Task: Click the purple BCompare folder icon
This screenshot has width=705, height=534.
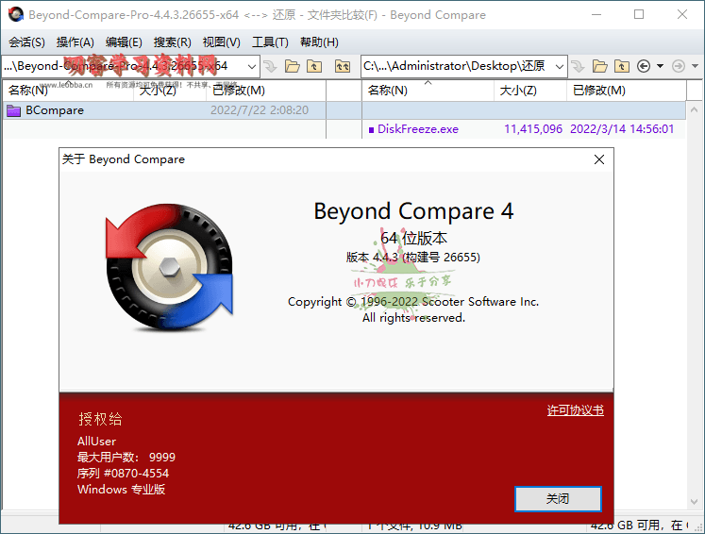Action: tap(14, 110)
